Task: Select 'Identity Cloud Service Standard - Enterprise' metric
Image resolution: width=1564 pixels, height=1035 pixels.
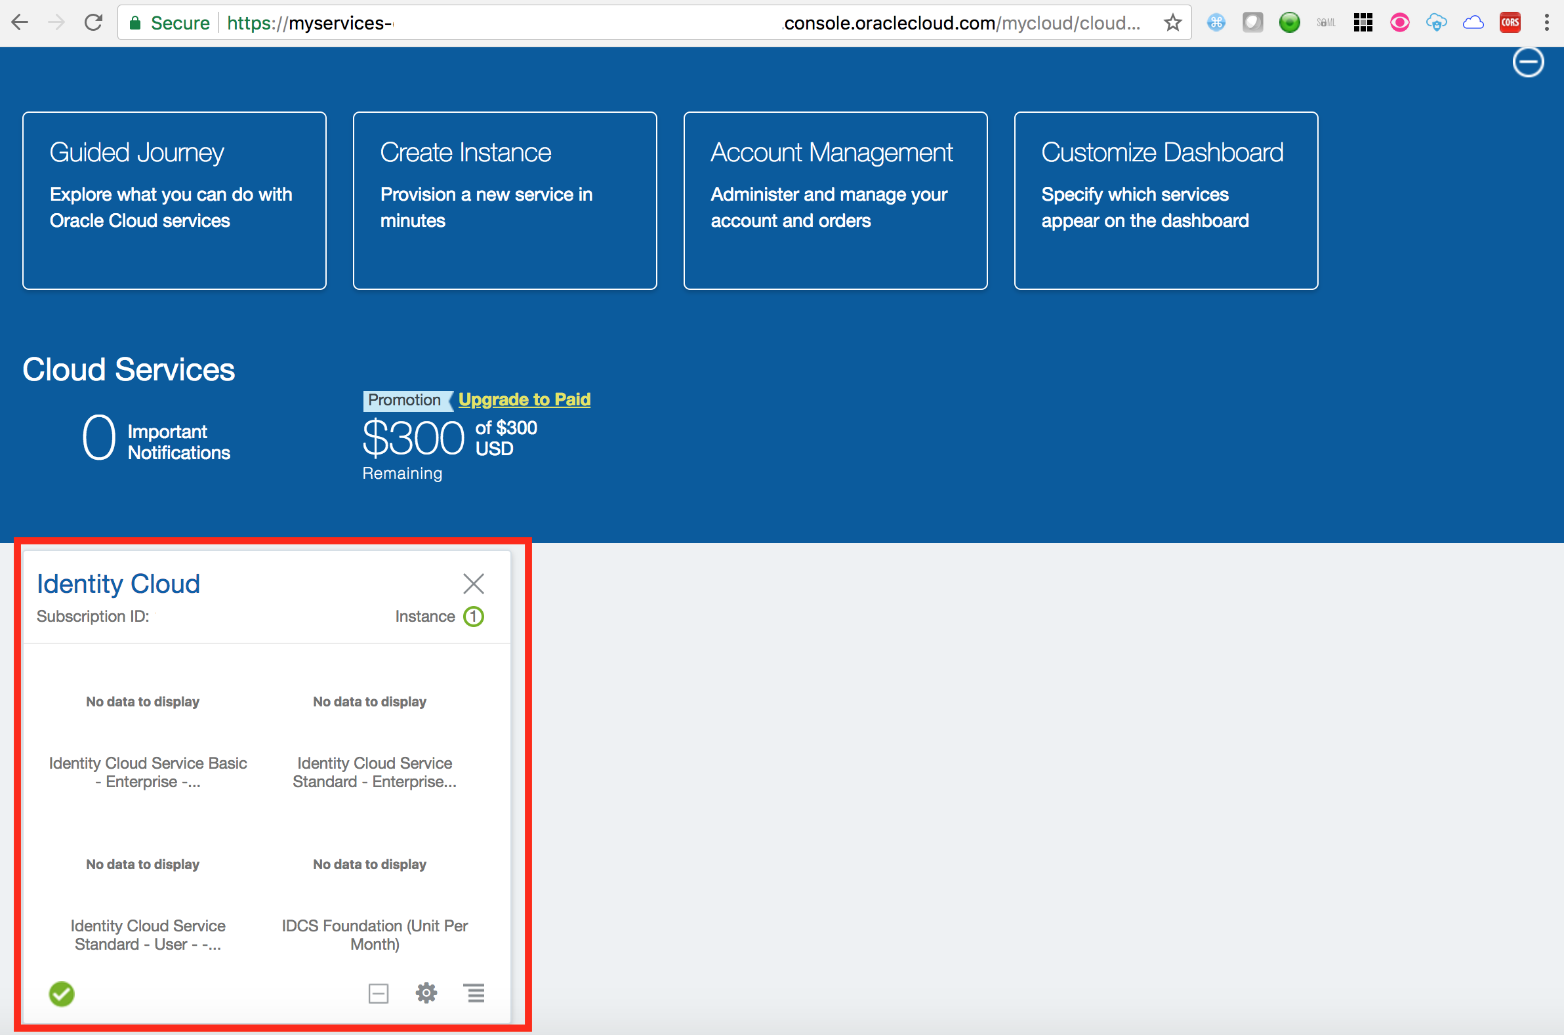Action: point(375,772)
